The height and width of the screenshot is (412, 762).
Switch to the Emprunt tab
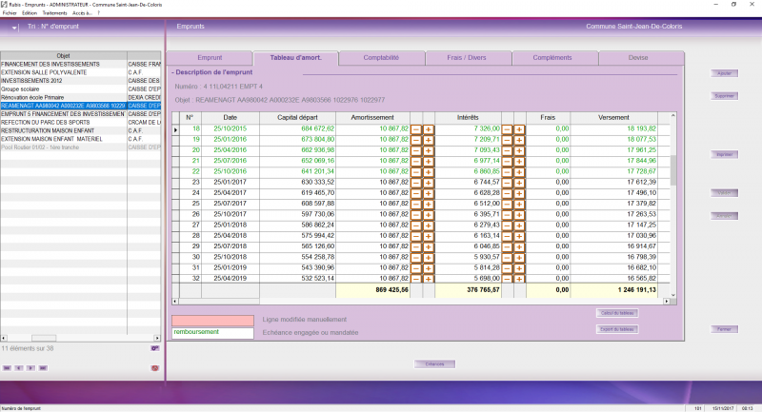tap(210, 58)
